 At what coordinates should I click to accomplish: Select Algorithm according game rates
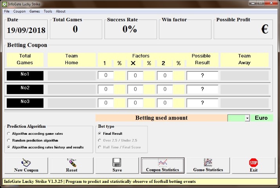(x=9, y=134)
